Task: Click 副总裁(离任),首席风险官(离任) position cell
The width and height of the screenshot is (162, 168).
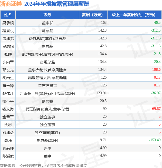Action: (47, 54)
